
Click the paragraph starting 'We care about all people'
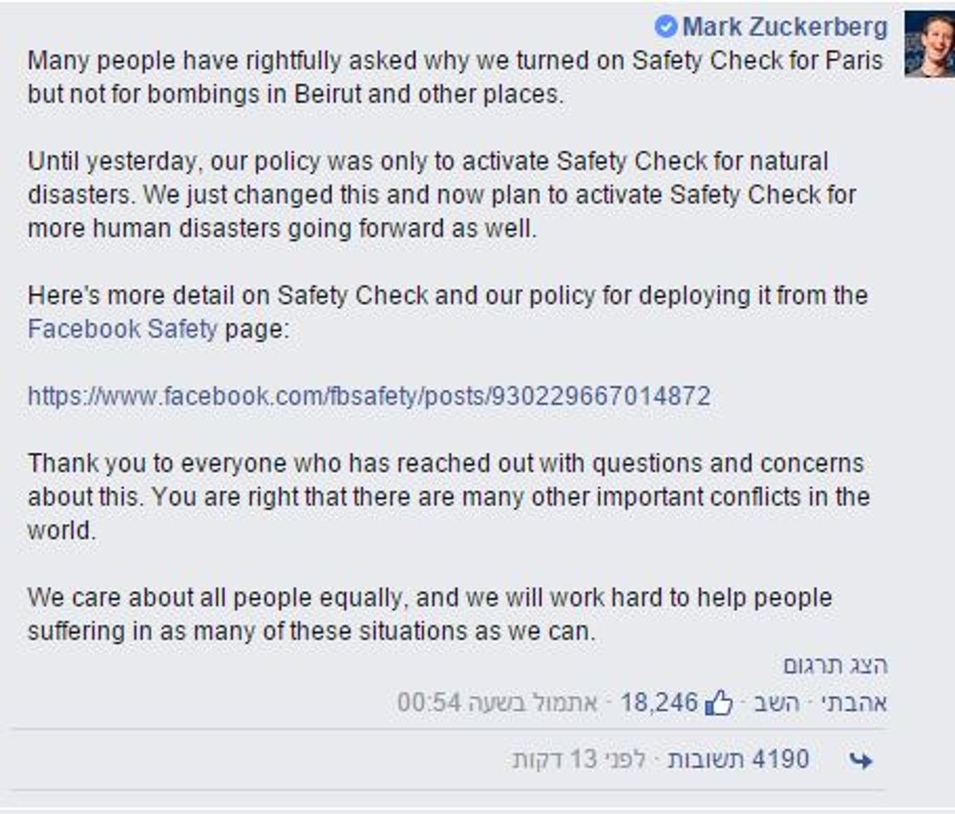[x=430, y=614]
